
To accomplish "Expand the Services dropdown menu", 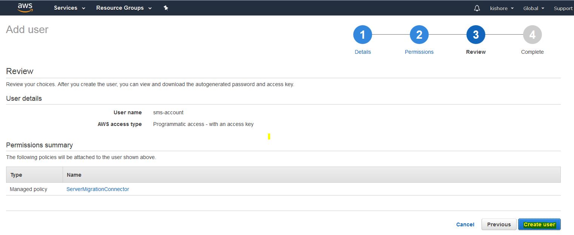I will 69,8.
